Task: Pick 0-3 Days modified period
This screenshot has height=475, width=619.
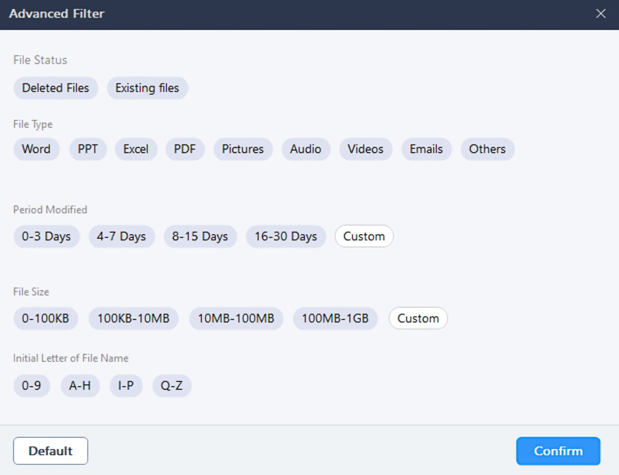Action: [47, 237]
